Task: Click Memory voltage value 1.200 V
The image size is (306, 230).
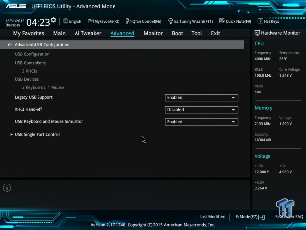Action: [285, 124]
